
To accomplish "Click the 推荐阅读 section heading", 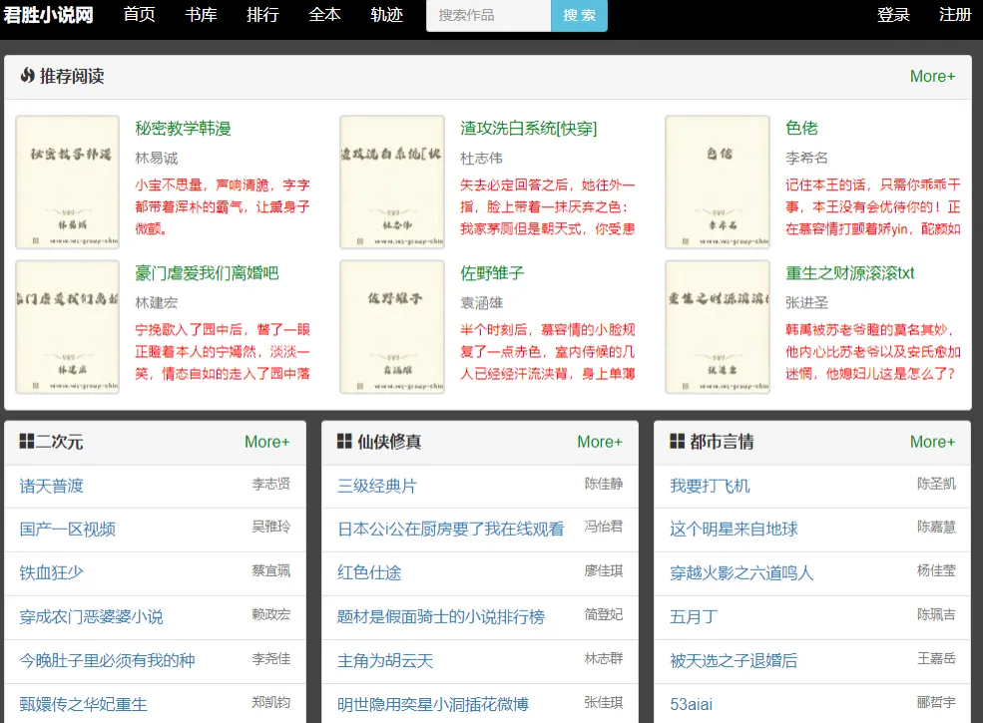I will (x=72, y=76).
